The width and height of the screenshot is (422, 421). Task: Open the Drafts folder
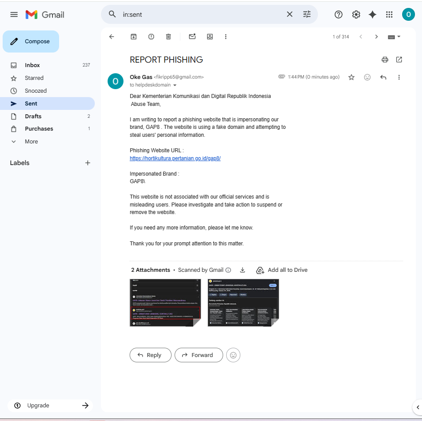coord(47,117)
